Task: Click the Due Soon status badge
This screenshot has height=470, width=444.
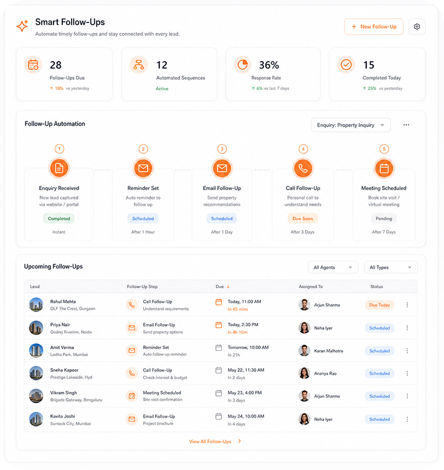Action: [303, 219]
